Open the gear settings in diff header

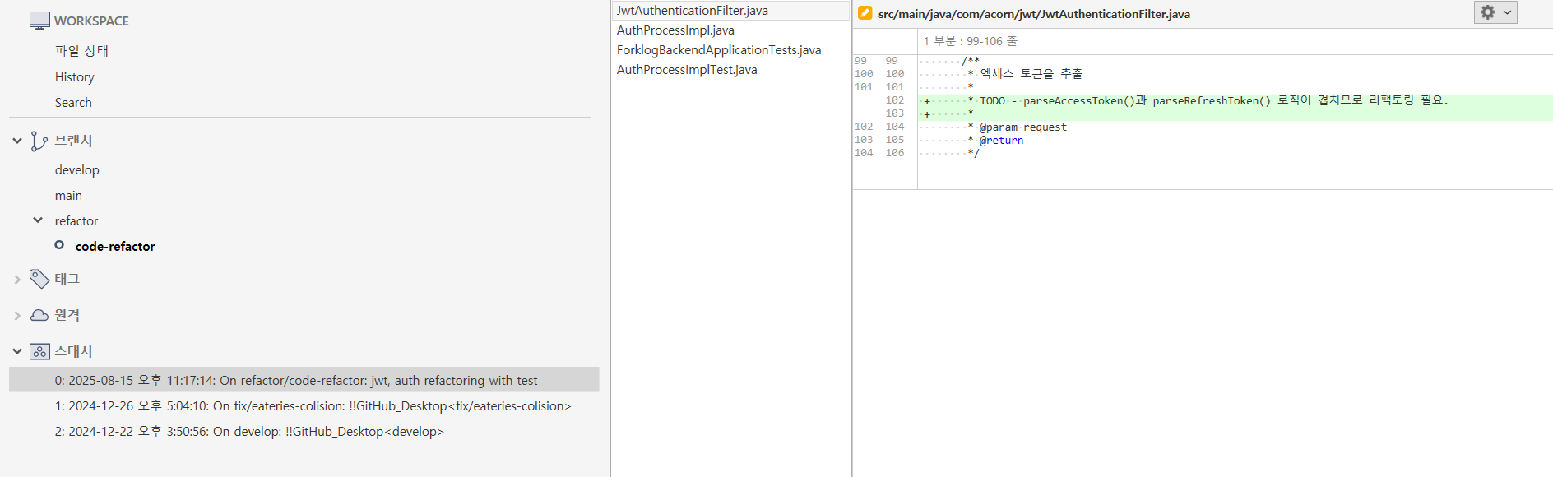[x=1487, y=12]
